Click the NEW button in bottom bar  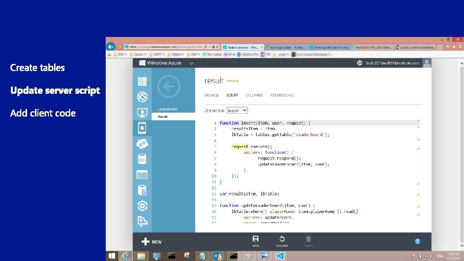(152, 242)
